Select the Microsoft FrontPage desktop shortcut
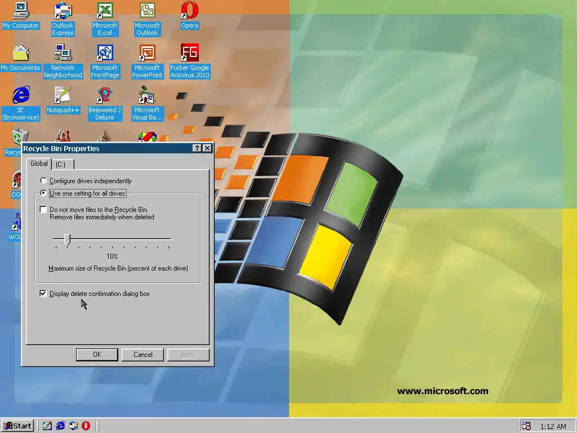Image resolution: width=577 pixels, height=433 pixels. 105,61
